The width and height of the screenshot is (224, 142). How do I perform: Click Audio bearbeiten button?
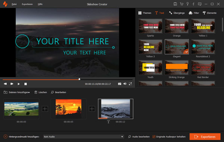tap(139, 136)
